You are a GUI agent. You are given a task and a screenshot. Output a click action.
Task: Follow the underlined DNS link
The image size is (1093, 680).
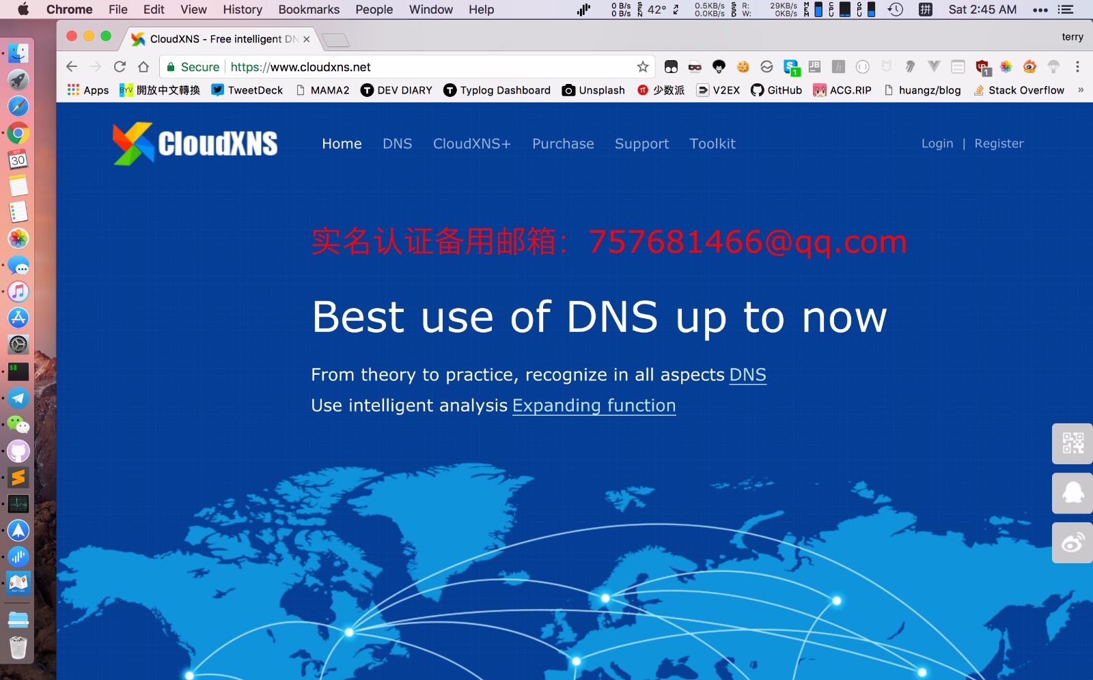(747, 375)
